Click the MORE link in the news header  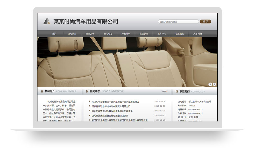164,91
